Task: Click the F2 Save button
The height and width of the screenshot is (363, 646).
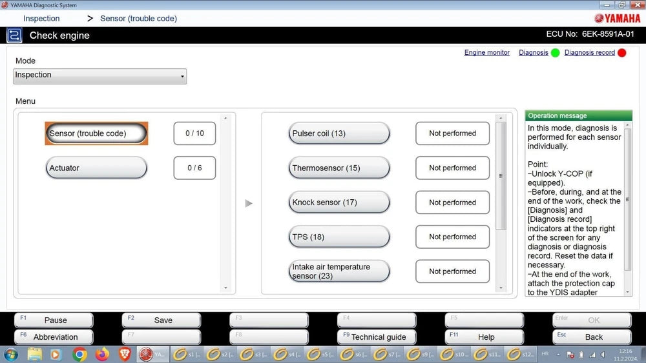Action: [x=161, y=320]
